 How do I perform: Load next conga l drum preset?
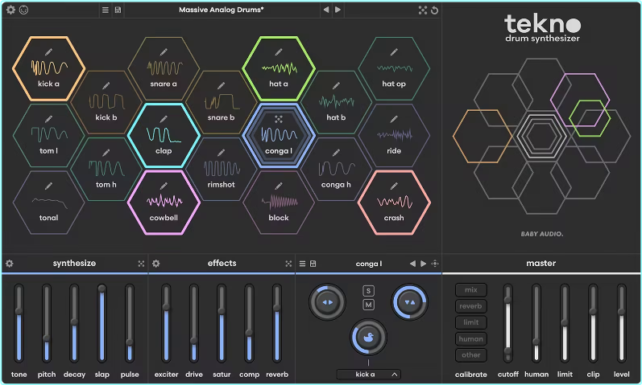tap(424, 264)
